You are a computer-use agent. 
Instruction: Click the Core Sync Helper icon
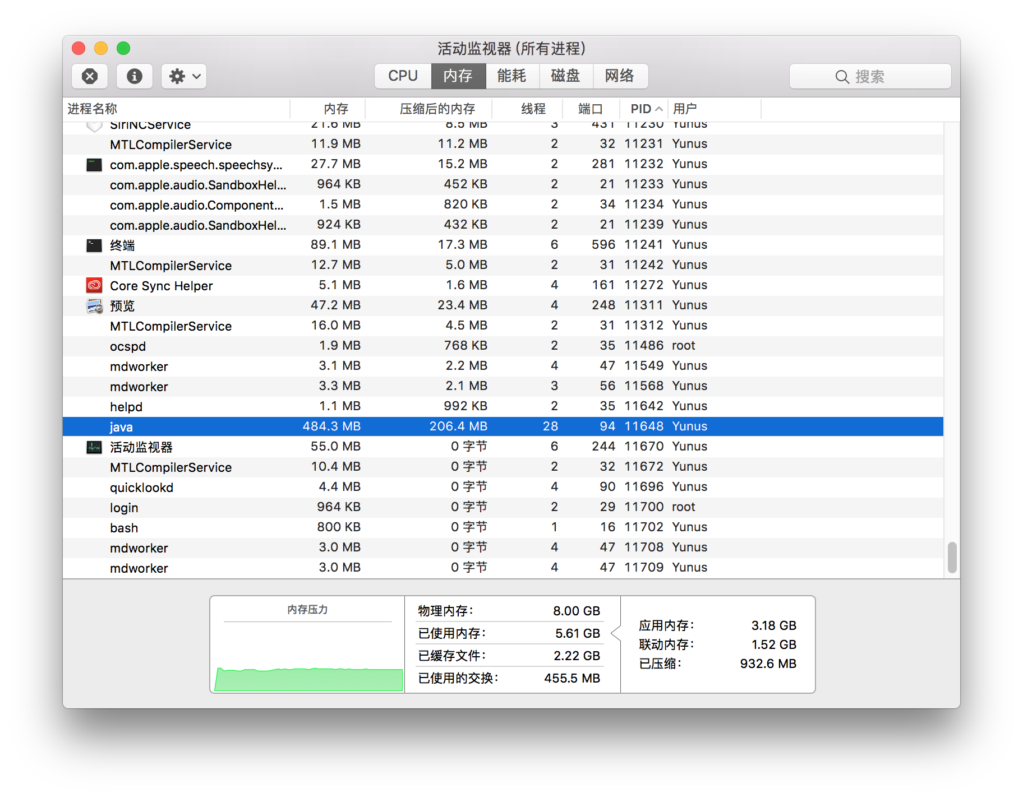[x=94, y=285]
